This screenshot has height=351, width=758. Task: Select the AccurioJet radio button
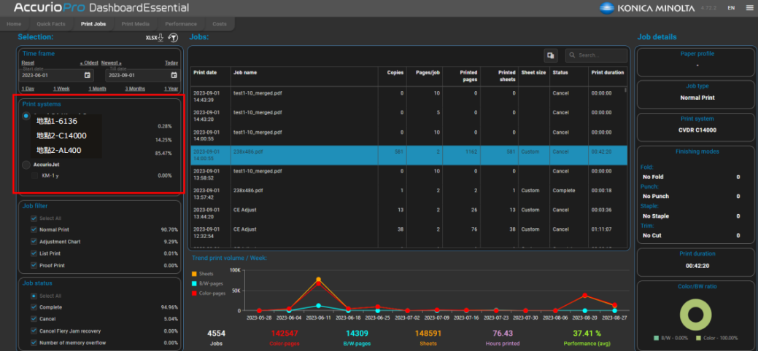(26, 165)
